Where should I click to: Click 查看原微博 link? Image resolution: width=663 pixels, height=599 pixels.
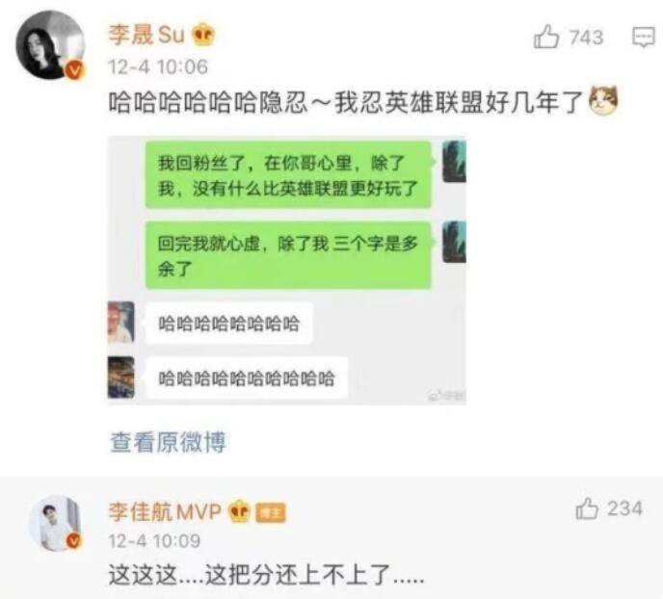(x=168, y=442)
